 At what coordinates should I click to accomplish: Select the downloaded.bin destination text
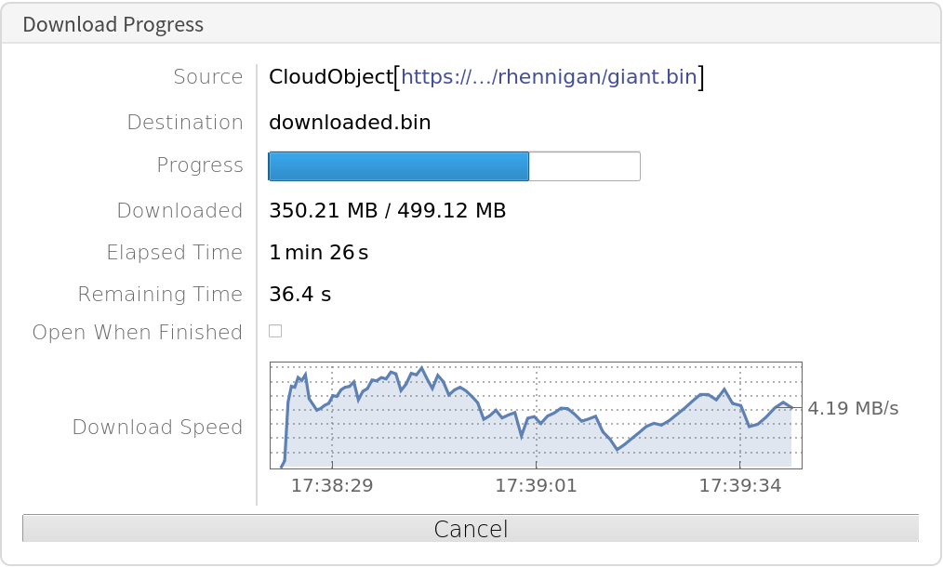click(x=350, y=123)
